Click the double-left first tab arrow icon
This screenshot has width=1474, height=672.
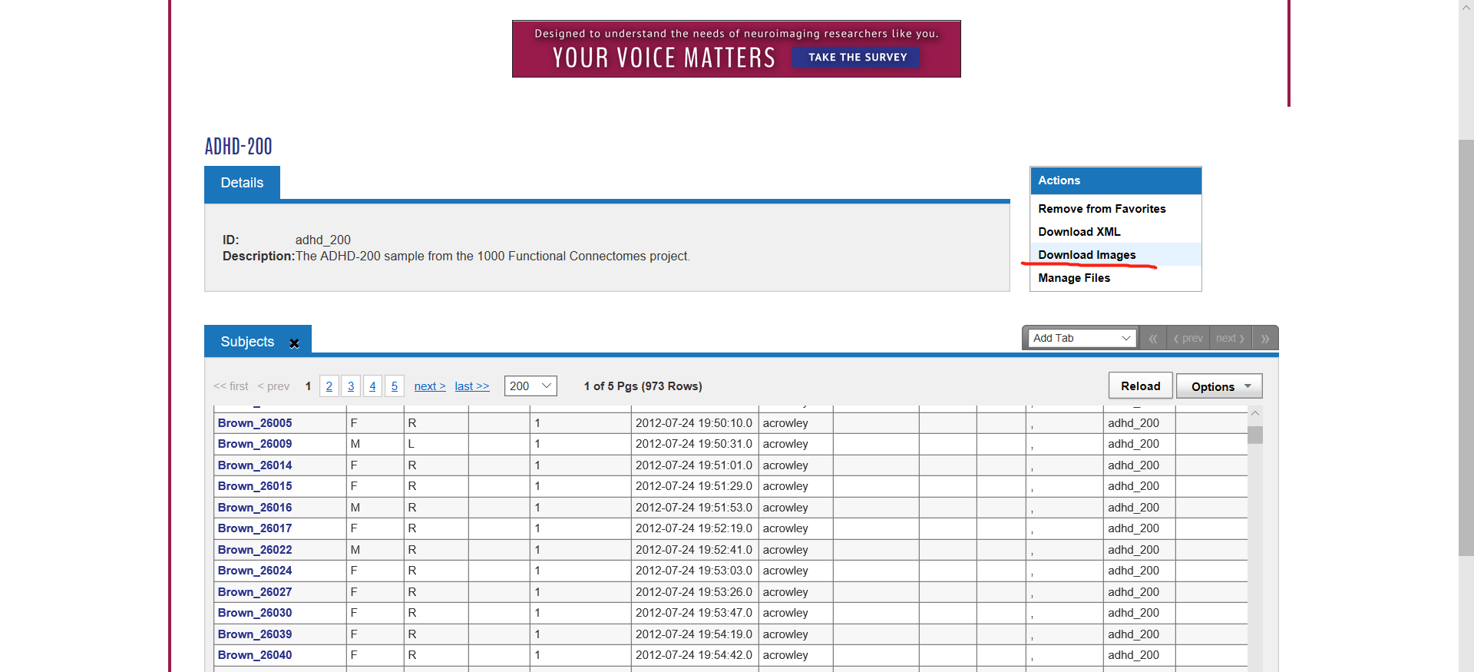point(1152,339)
